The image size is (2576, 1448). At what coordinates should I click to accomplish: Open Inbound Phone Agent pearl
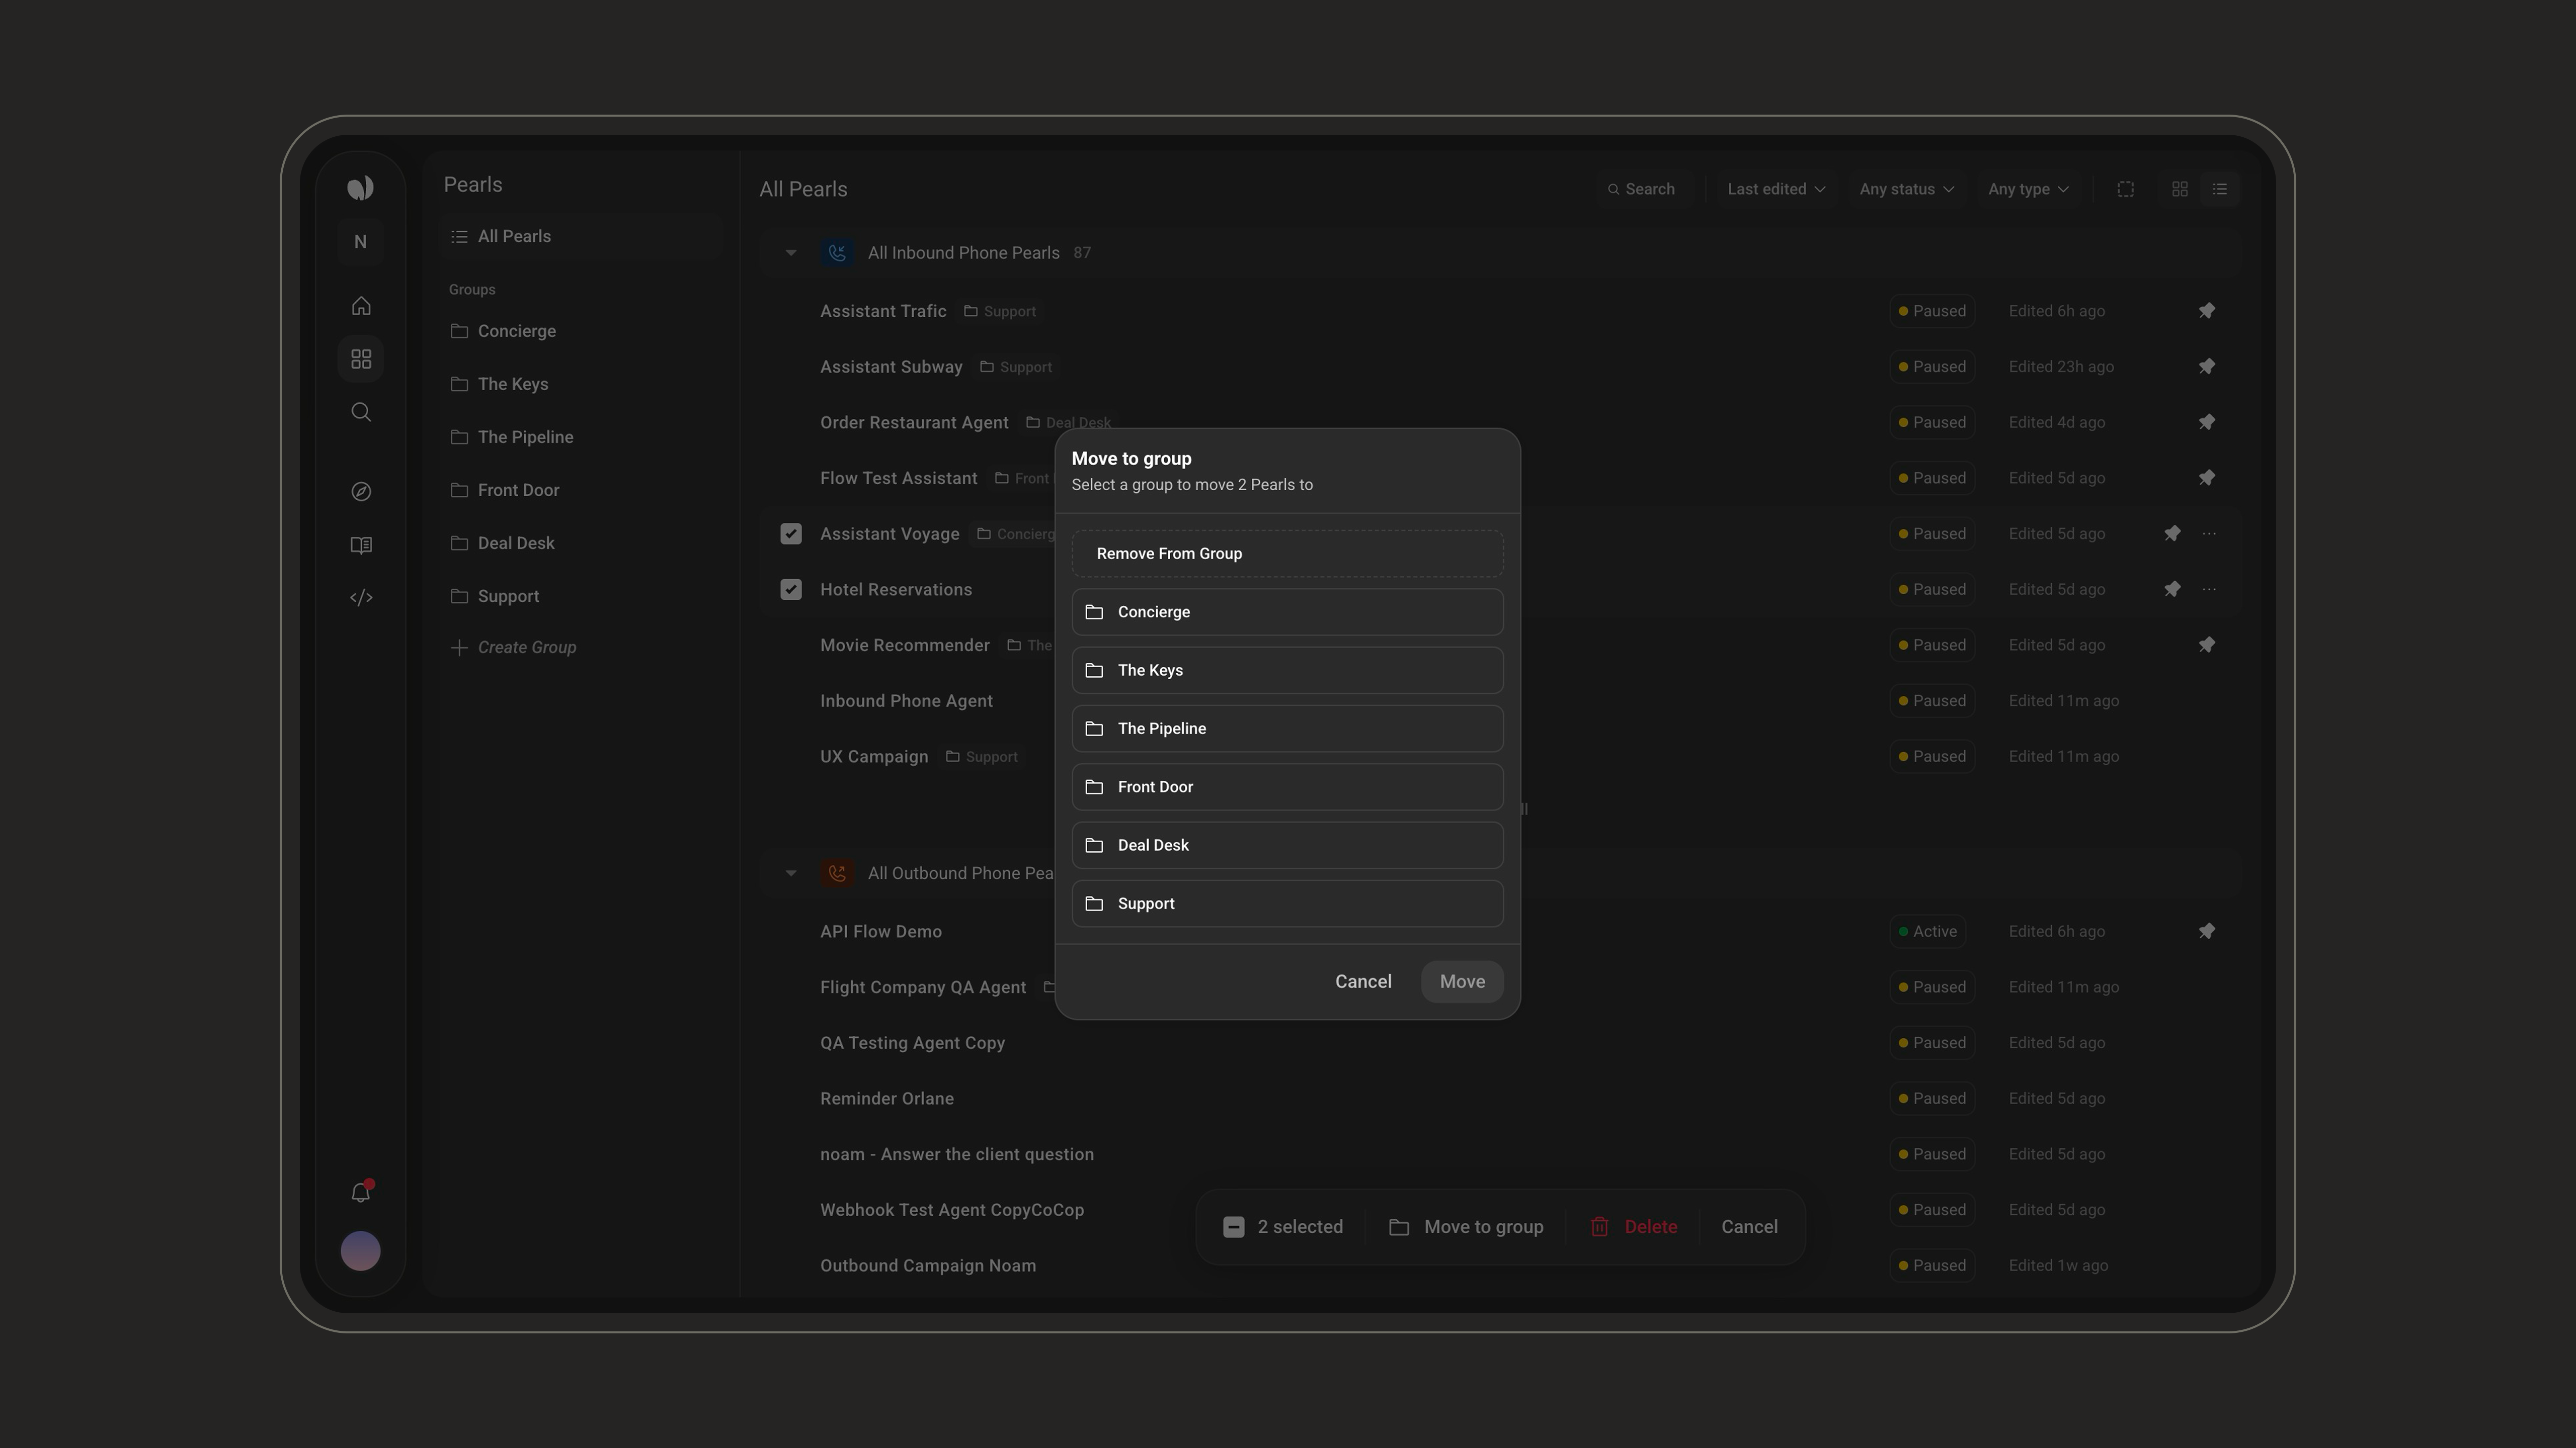tap(906, 701)
